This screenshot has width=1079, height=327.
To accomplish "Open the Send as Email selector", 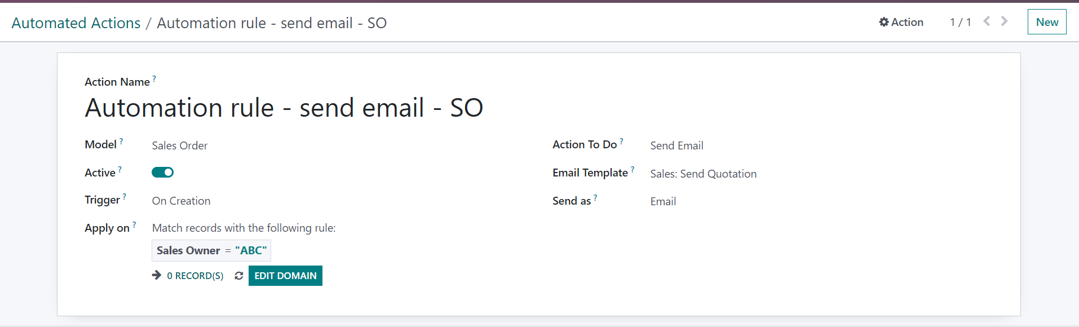I will point(663,202).
